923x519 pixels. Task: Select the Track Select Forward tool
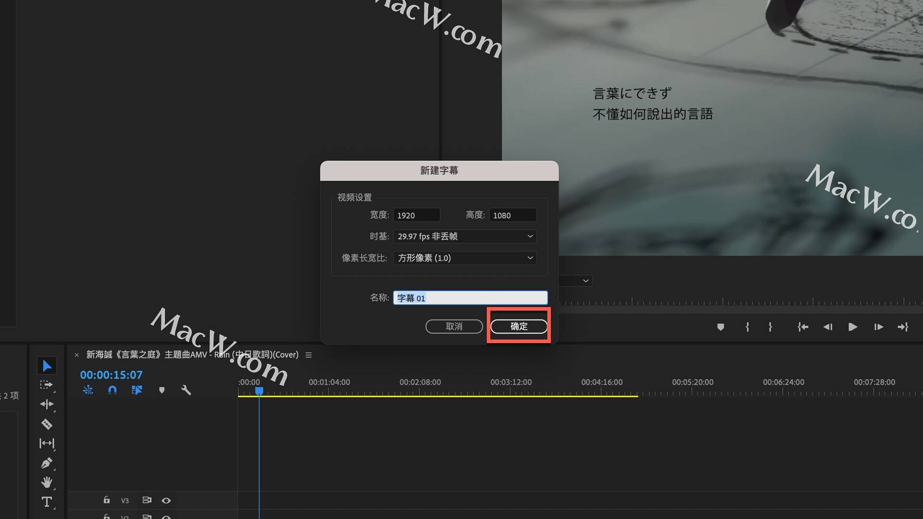tap(46, 385)
